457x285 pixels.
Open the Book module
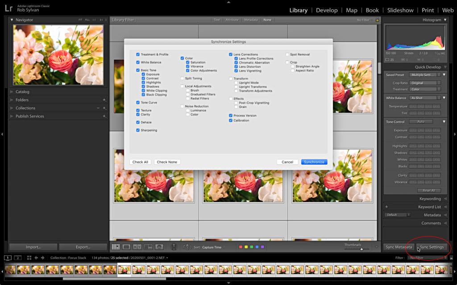(x=372, y=10)
